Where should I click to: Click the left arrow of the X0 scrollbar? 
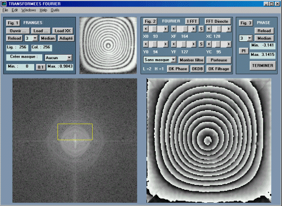[146, 29]
